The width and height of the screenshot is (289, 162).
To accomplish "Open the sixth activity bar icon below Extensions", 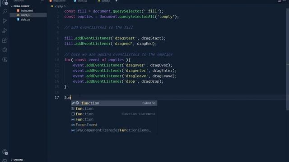I will pos(5,50).
